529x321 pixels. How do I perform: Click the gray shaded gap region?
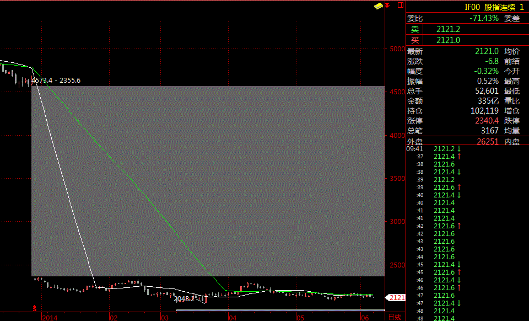tap(207, 180)
